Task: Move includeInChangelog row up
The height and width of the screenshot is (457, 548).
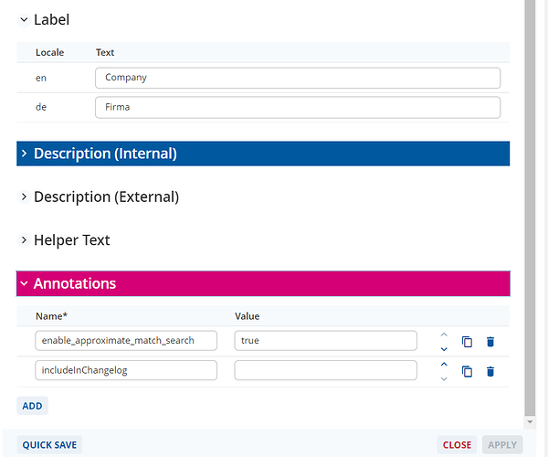Action: click(444, 365)
